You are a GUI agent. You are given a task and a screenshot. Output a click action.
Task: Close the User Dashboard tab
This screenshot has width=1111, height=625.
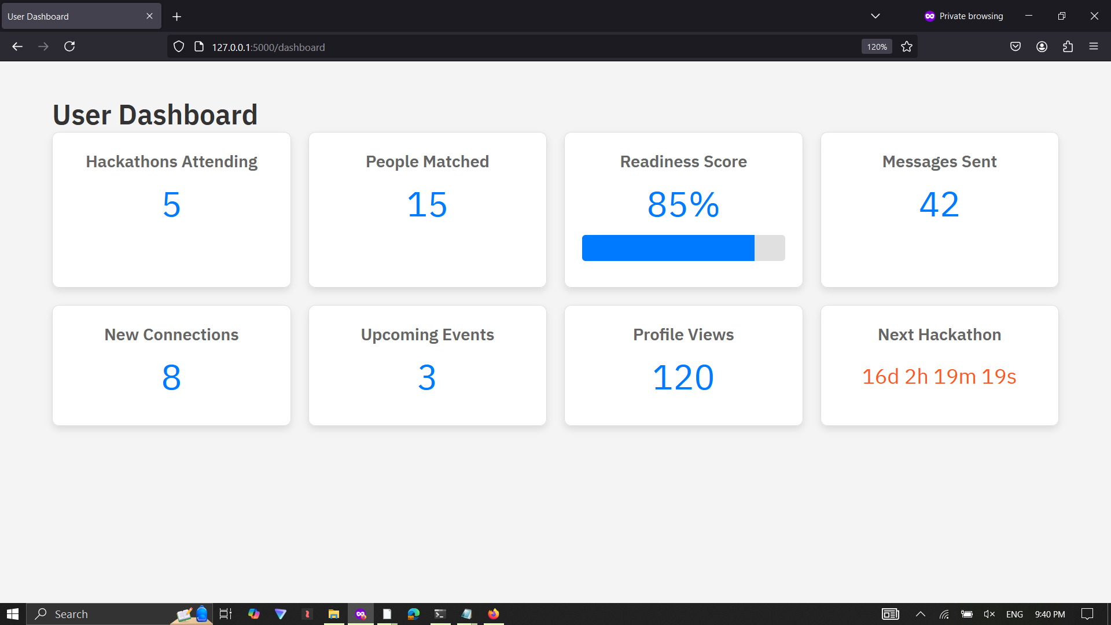149,16
